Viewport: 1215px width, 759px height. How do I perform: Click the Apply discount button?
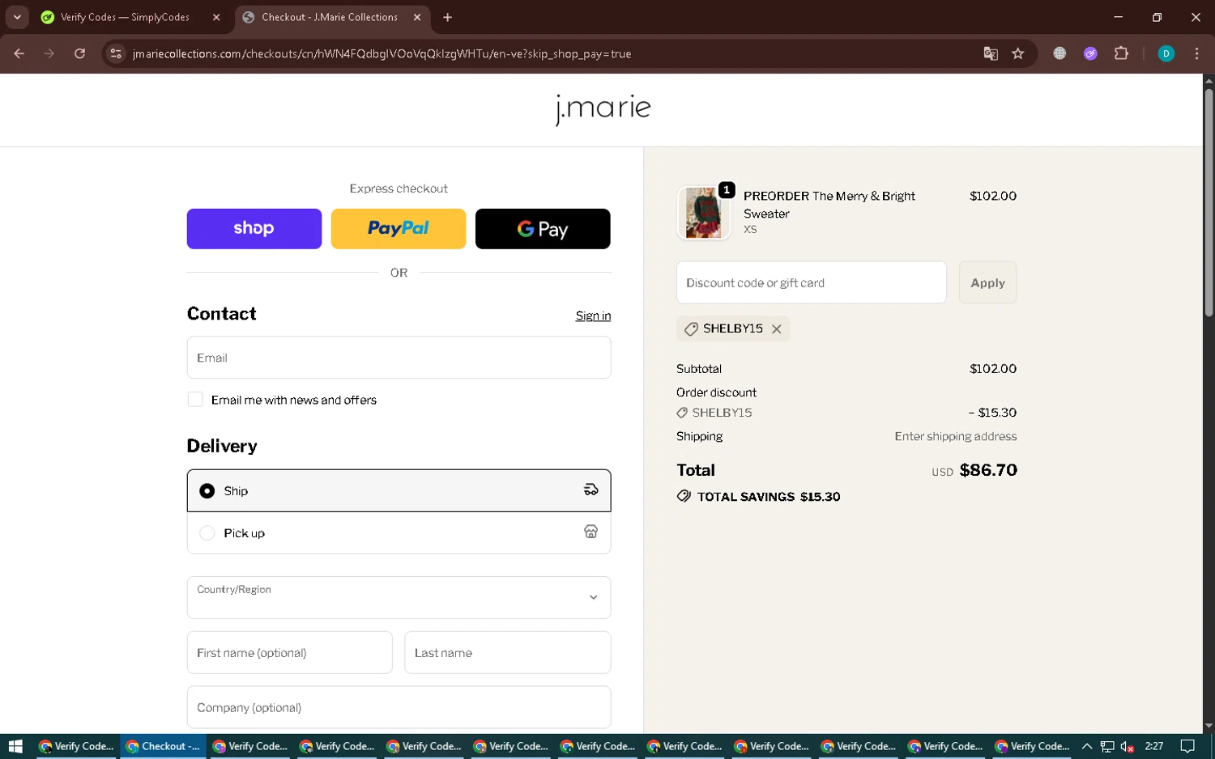coord(987,282)
